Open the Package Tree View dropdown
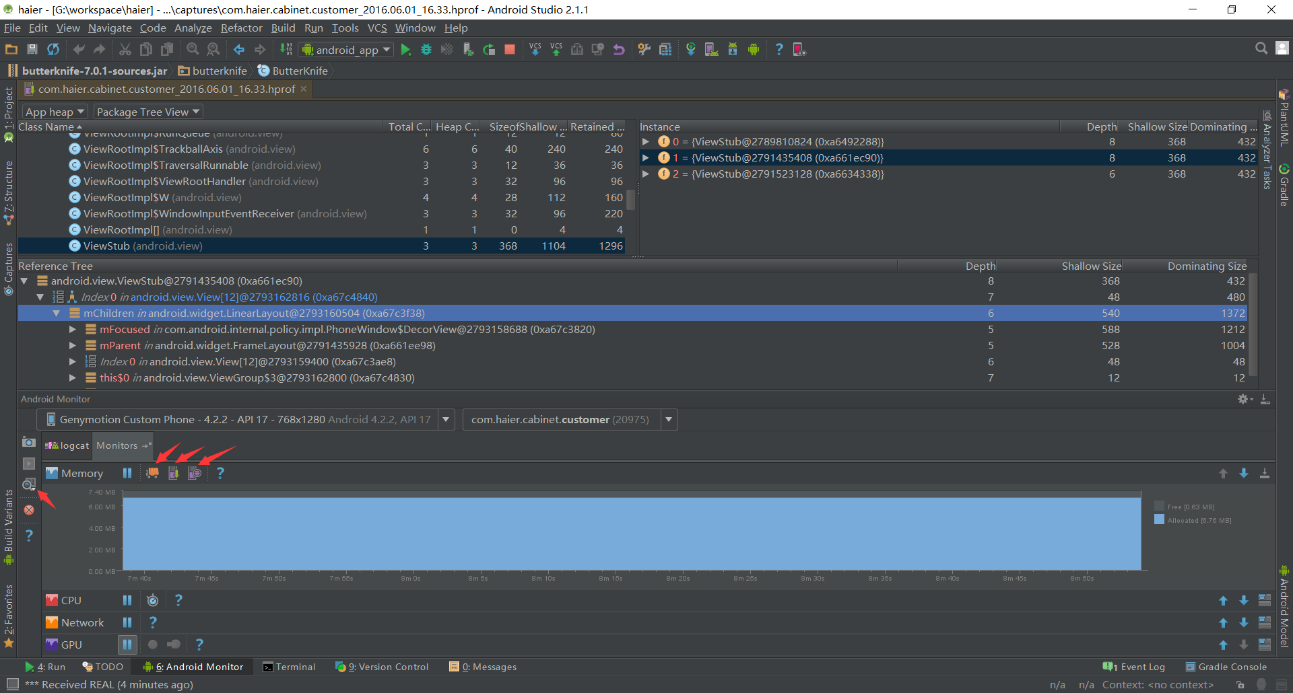Viewport: 1293px width, 693px height. coord(148,112)
